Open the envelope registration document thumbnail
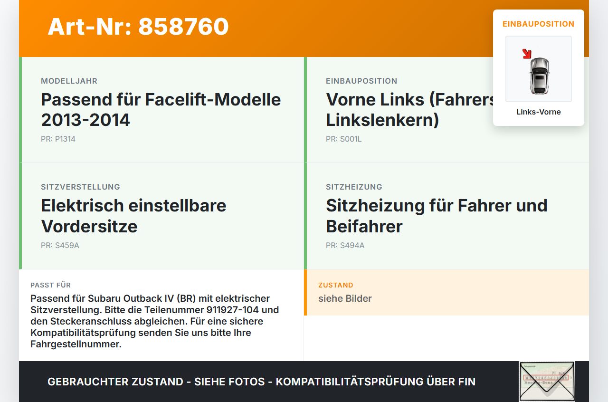 [547, 382]
